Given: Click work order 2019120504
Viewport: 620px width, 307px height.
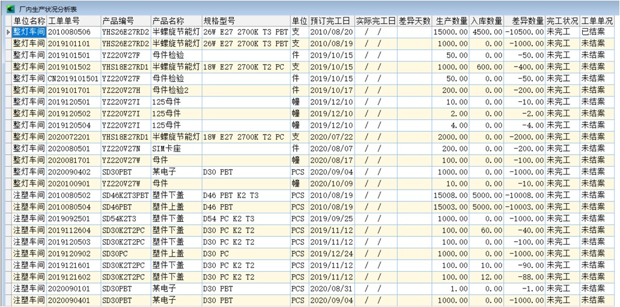Looking at the screenshot, I should (x=74, y=125).
